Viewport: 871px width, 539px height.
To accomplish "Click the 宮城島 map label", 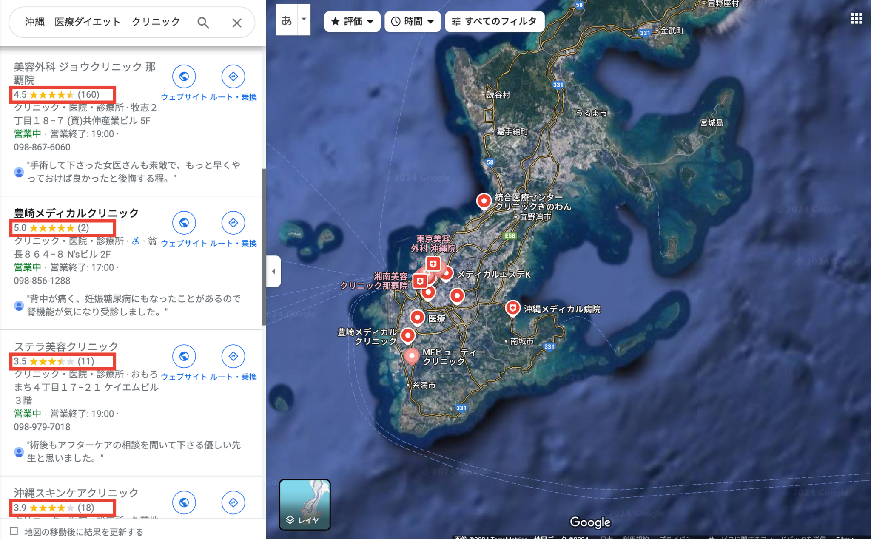I will 712,123.
